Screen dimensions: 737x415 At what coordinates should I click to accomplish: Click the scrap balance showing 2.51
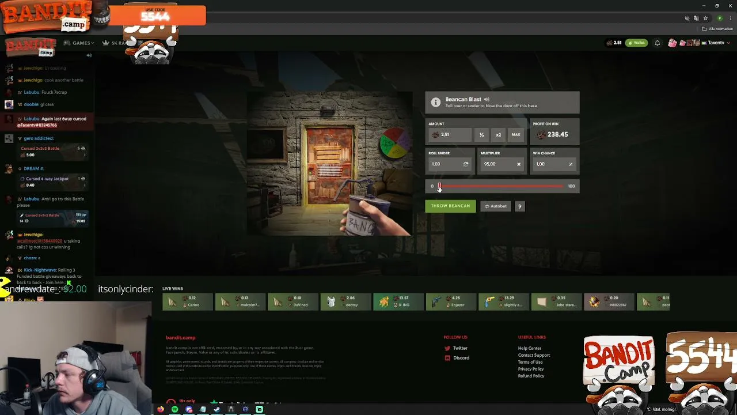614,43
